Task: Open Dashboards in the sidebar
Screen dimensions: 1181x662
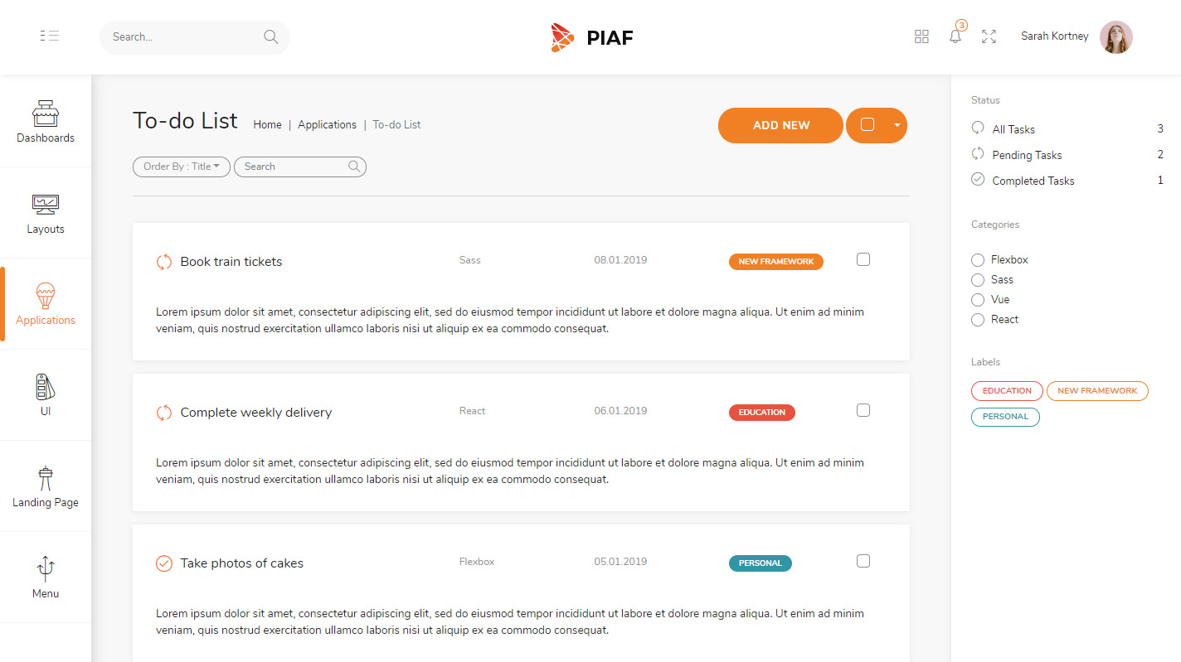Action: click(46, 122)
